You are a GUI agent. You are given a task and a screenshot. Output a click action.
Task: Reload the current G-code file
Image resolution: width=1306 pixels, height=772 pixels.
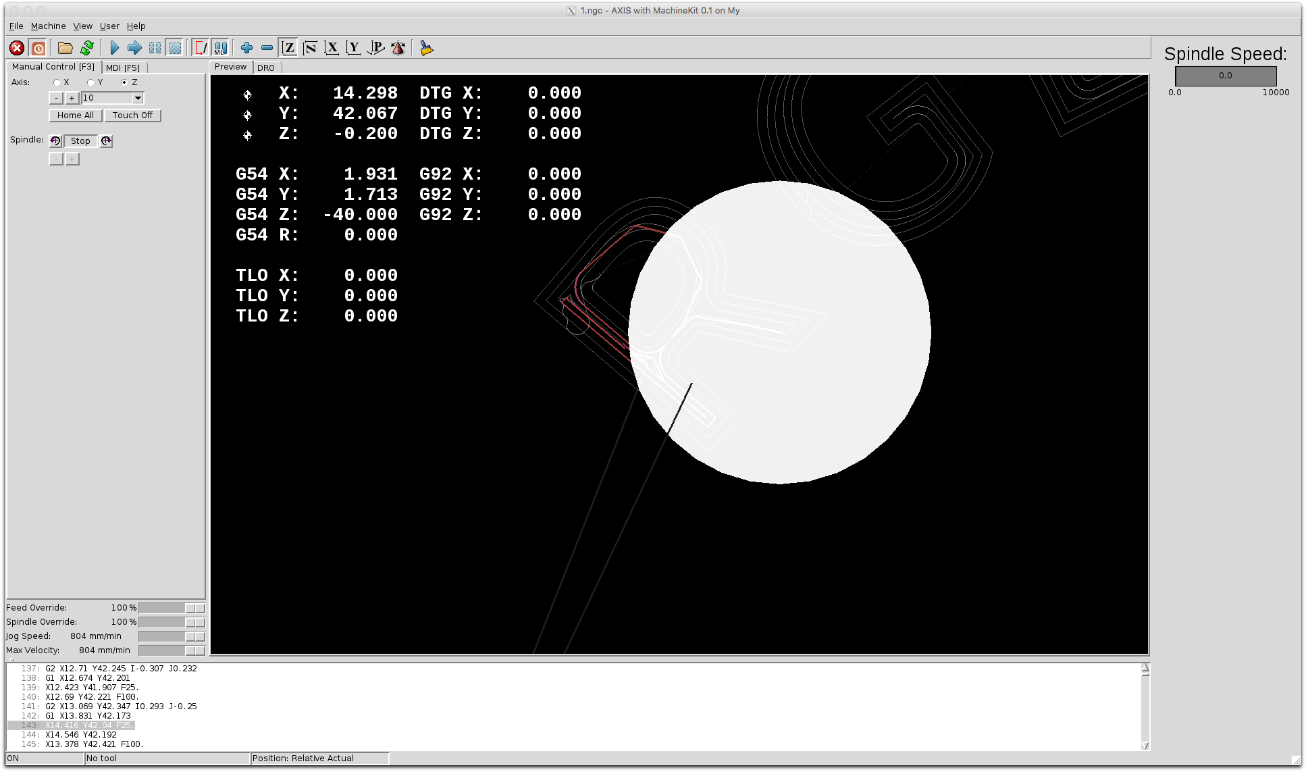[87, 48]
